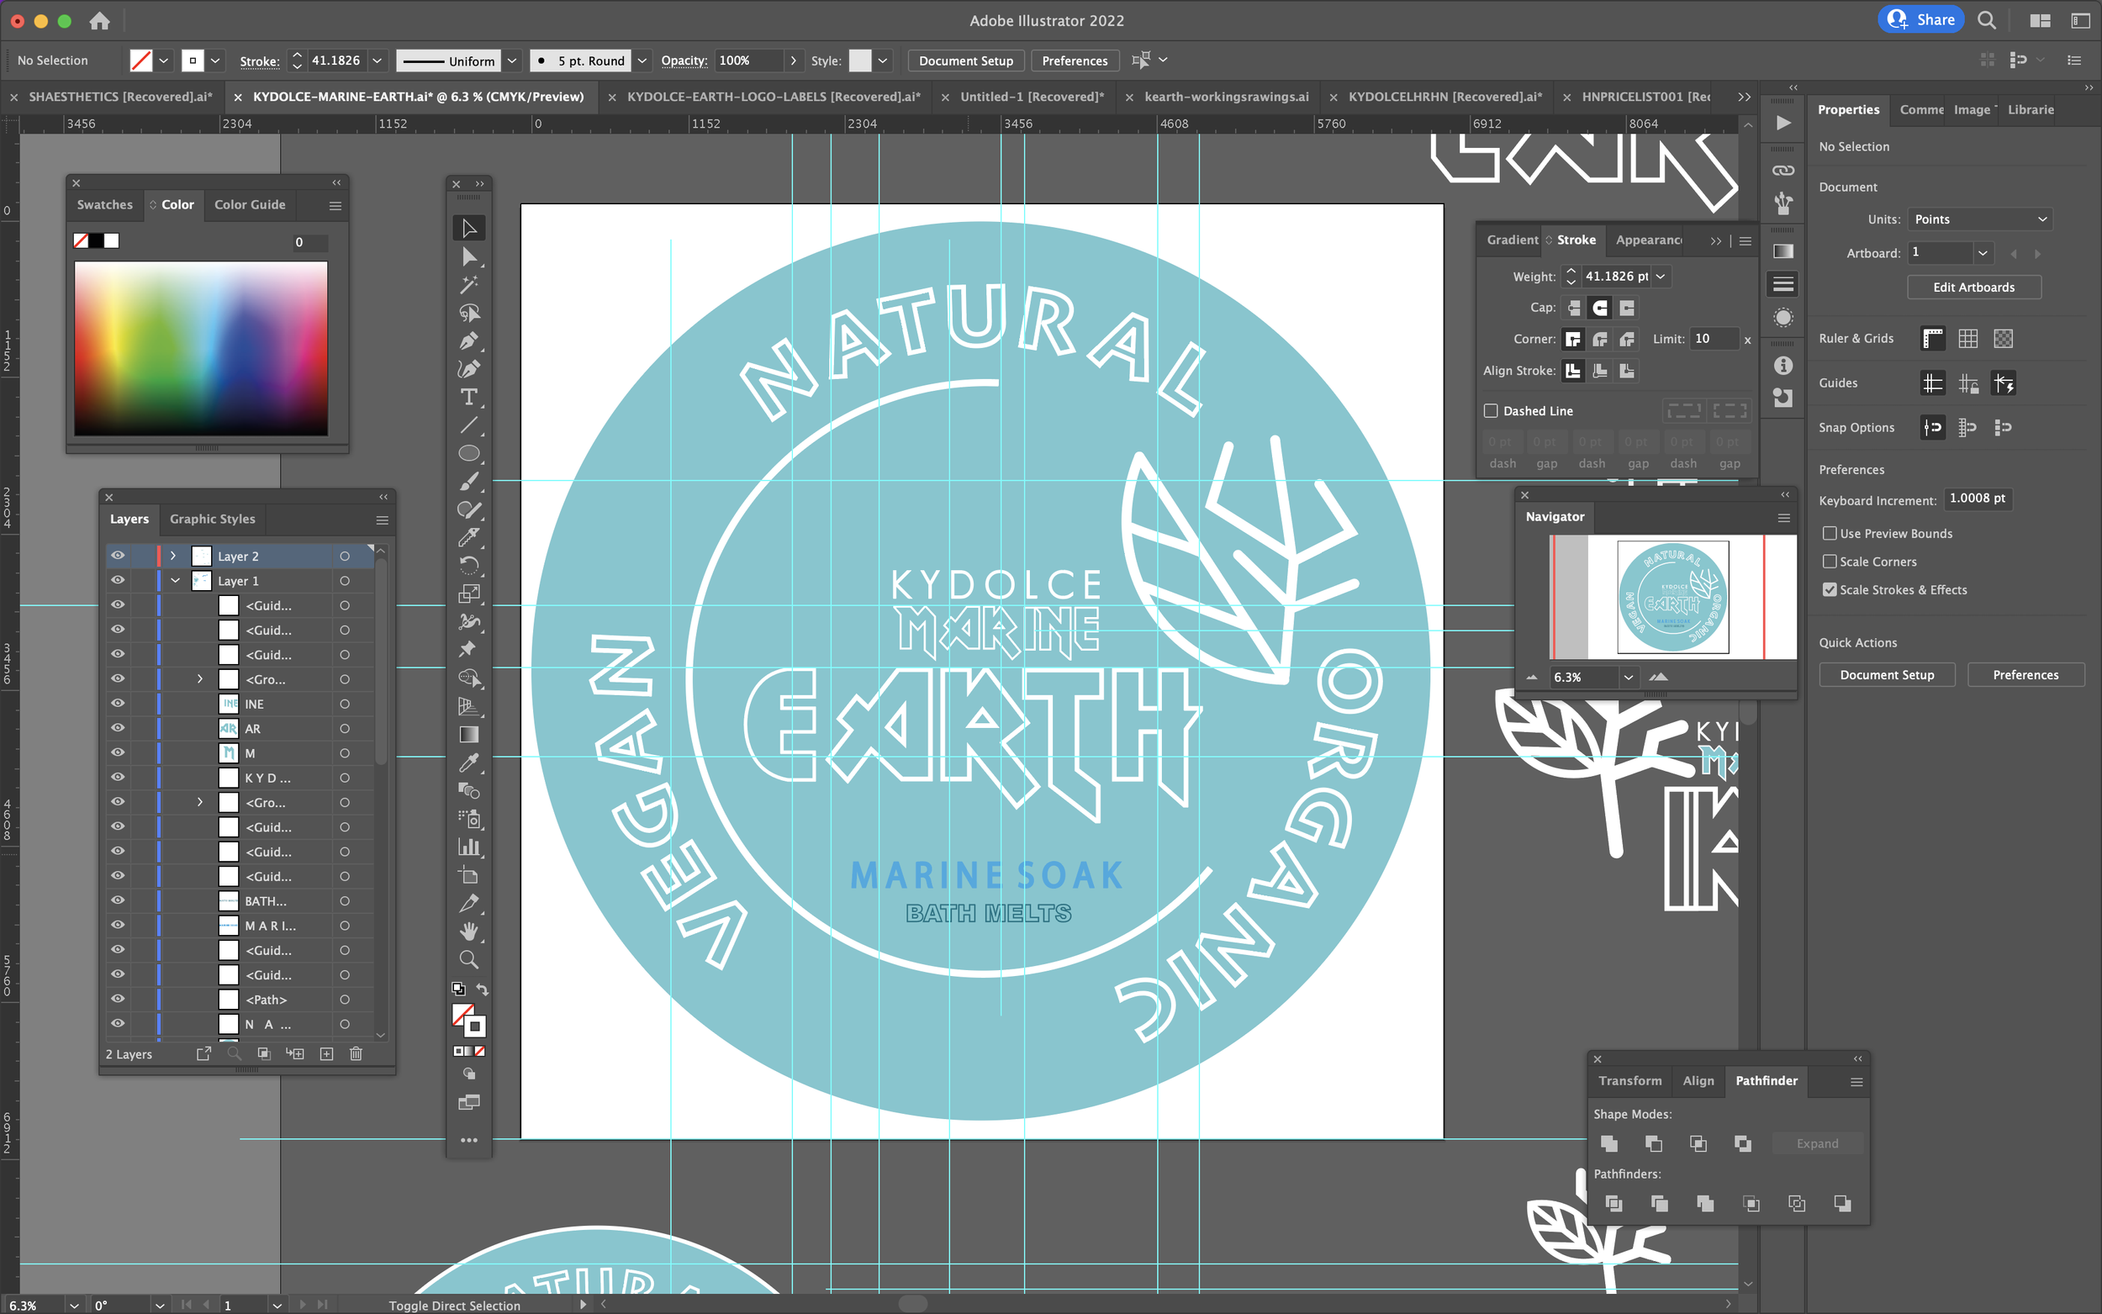The image size is (2102, 1314).
Task: Click the Share button
Action: coord(1921,20)
